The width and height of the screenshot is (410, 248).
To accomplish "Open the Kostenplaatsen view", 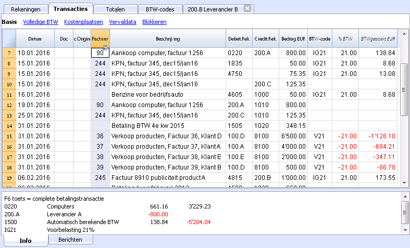I will (x=83, y=22).
